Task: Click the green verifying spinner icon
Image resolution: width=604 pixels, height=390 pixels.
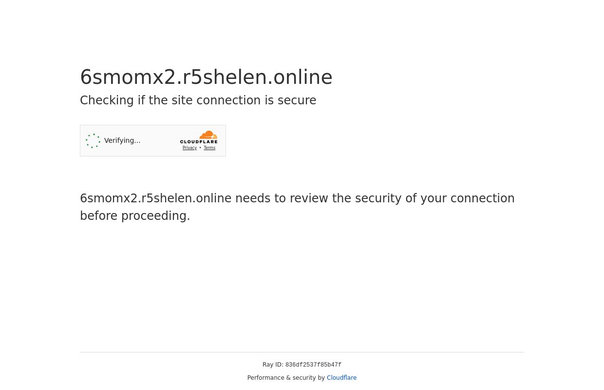Action: [93, 141]
